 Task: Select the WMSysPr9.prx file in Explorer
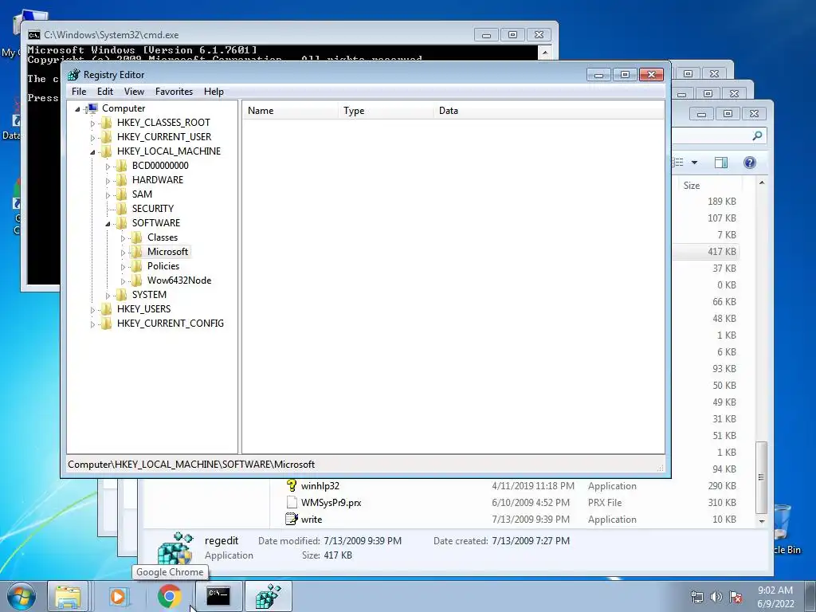331,503
